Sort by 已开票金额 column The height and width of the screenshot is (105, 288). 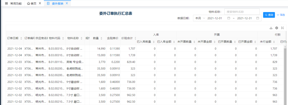point(255,42)
